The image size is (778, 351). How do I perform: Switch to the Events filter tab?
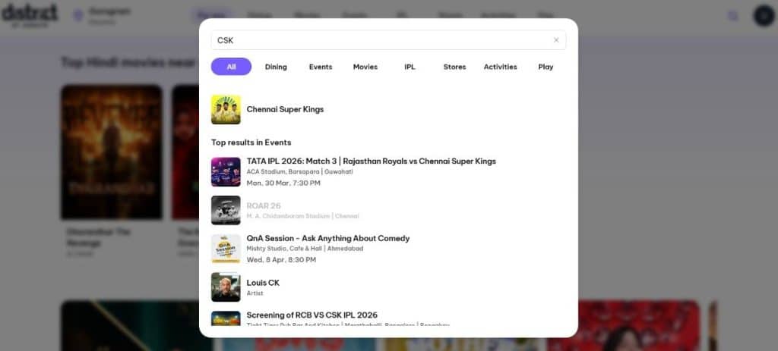(x=321, y=67)
